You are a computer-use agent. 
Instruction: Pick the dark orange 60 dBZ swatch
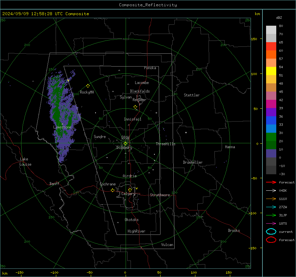(271, 54)
